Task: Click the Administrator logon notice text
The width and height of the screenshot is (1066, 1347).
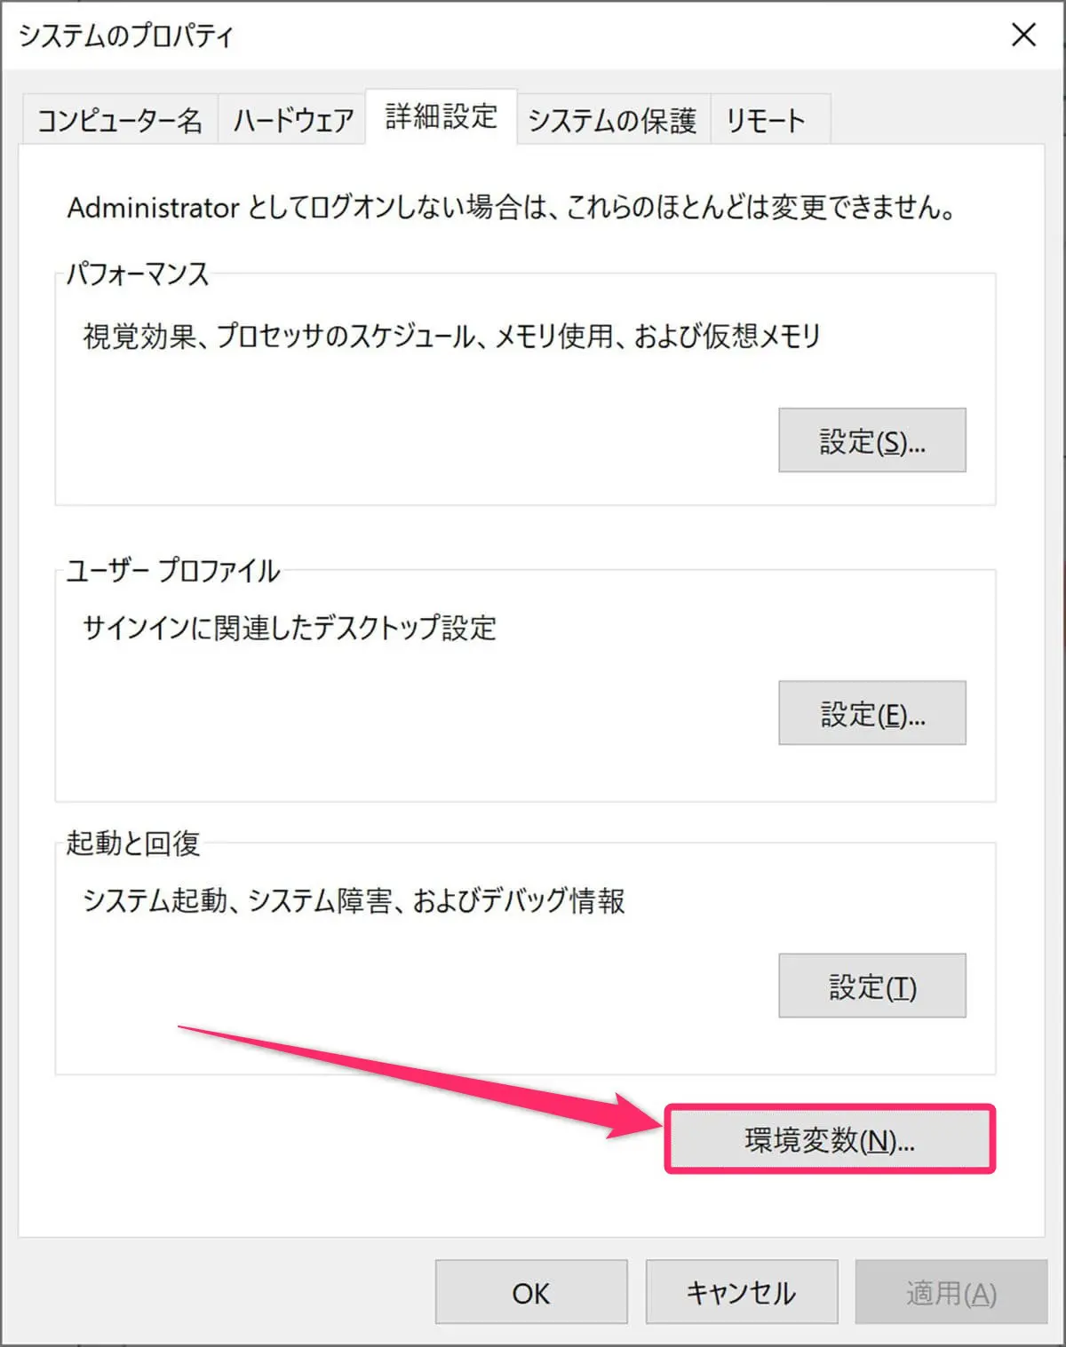Action: [x=513, y=208]
